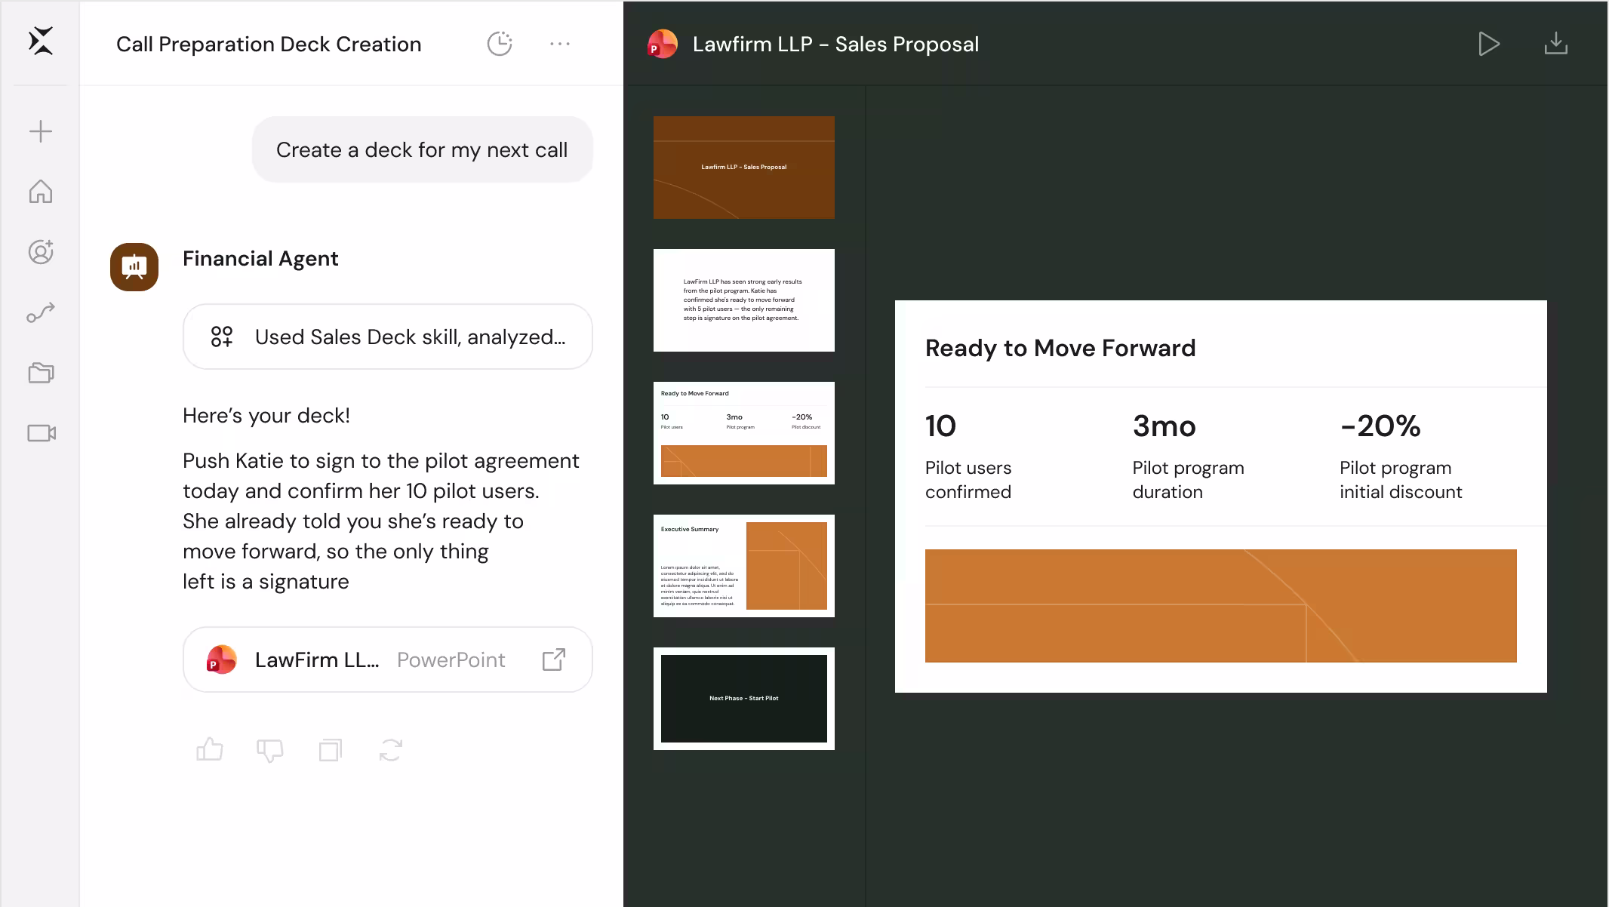The height and width of the screenshot is (907, 1609).
Task: Copy the agent response
Action: coord(331,750)
